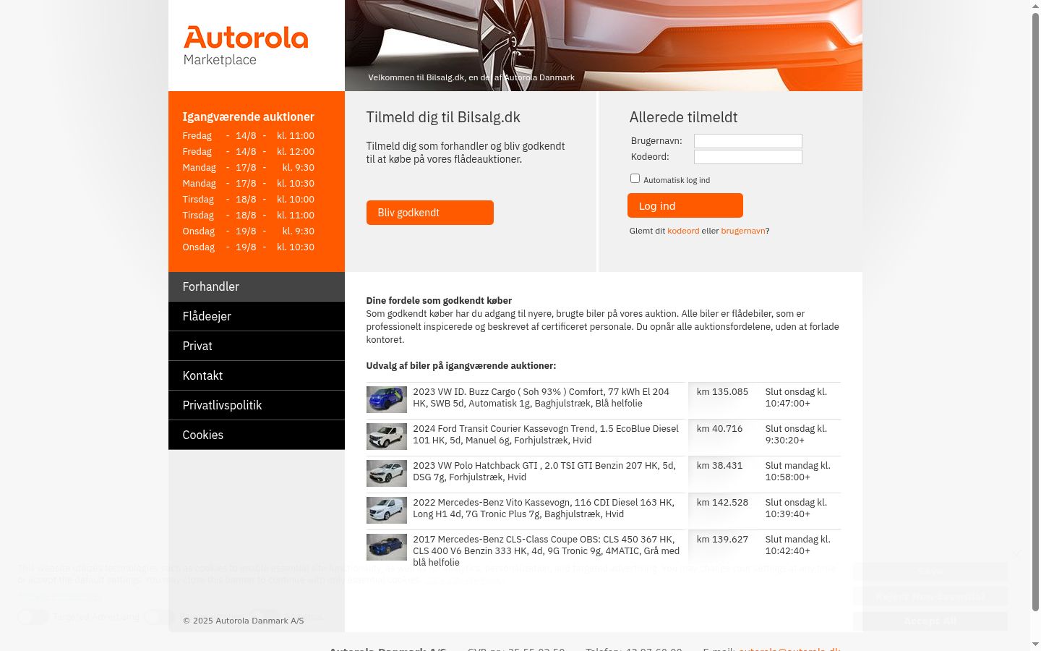Click the Slut onsdag kl. 10:47:00+ end time
This screenshot has height=651, width=1041.
pos(796,398)
